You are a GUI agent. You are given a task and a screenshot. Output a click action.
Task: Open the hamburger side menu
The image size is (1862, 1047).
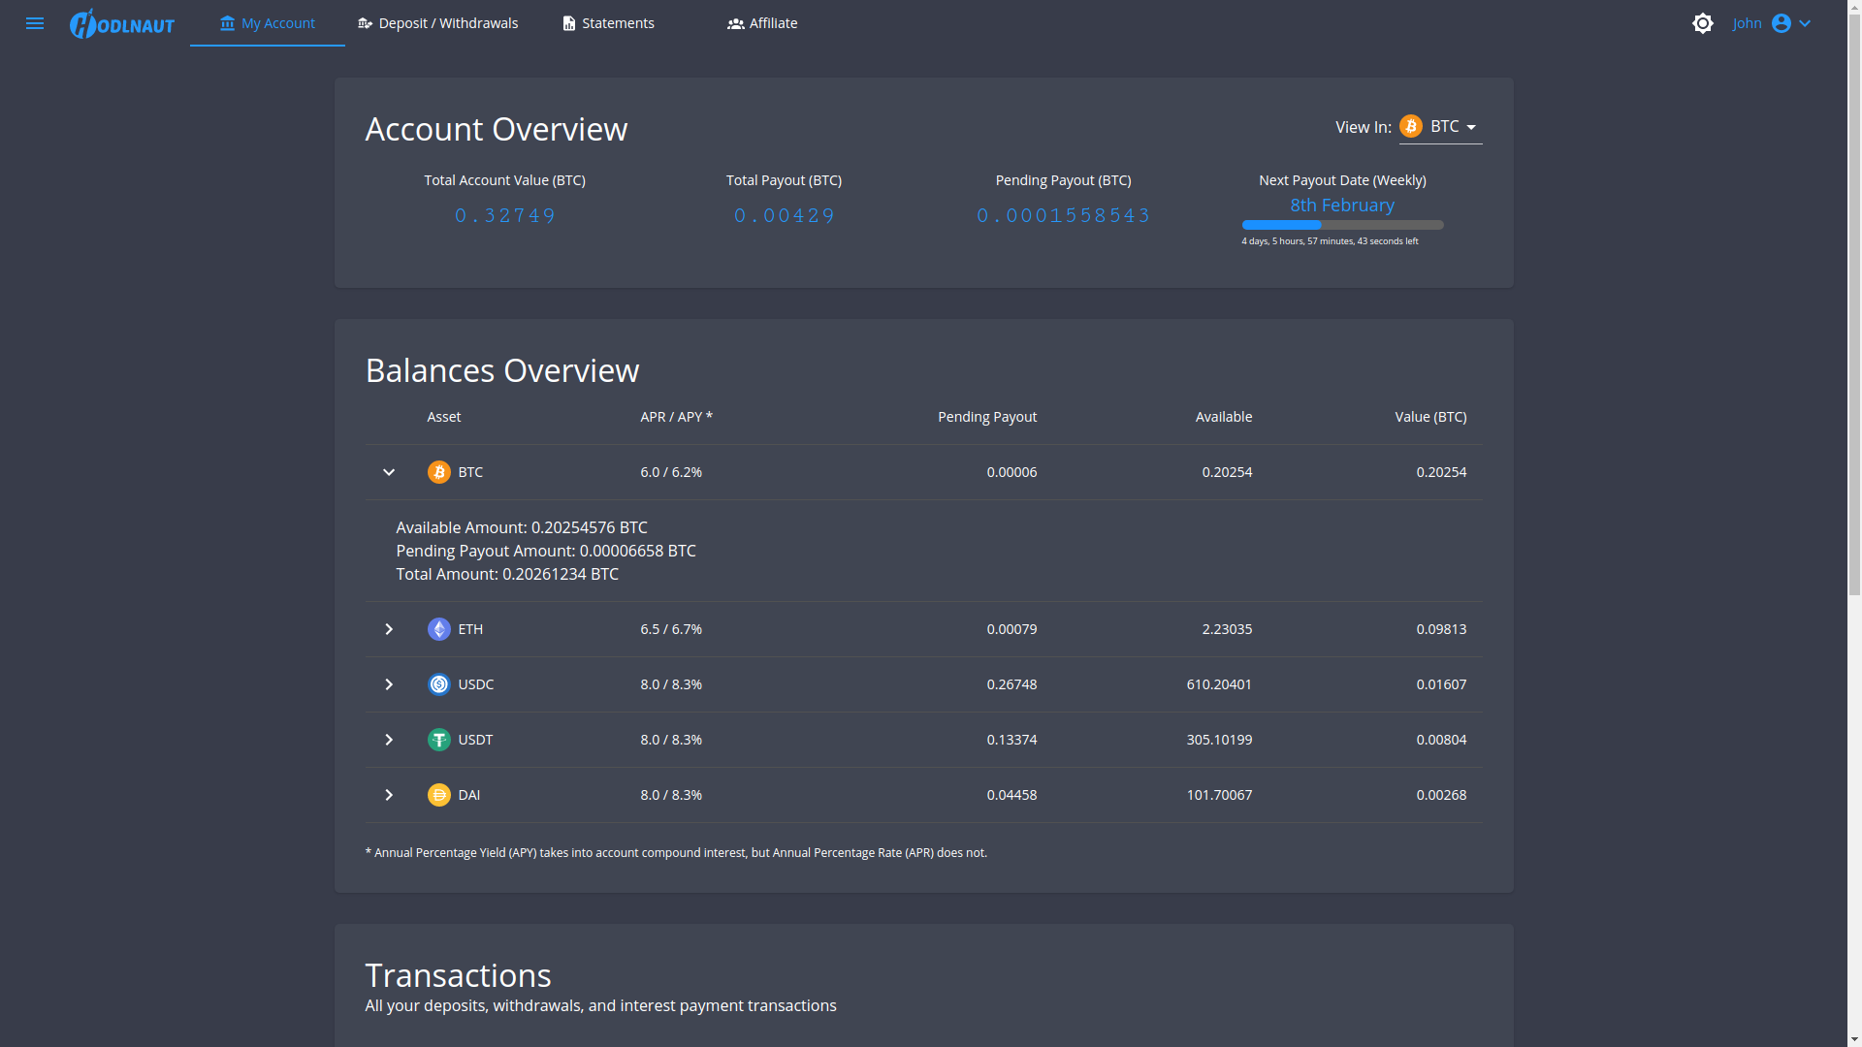(35, 23)
